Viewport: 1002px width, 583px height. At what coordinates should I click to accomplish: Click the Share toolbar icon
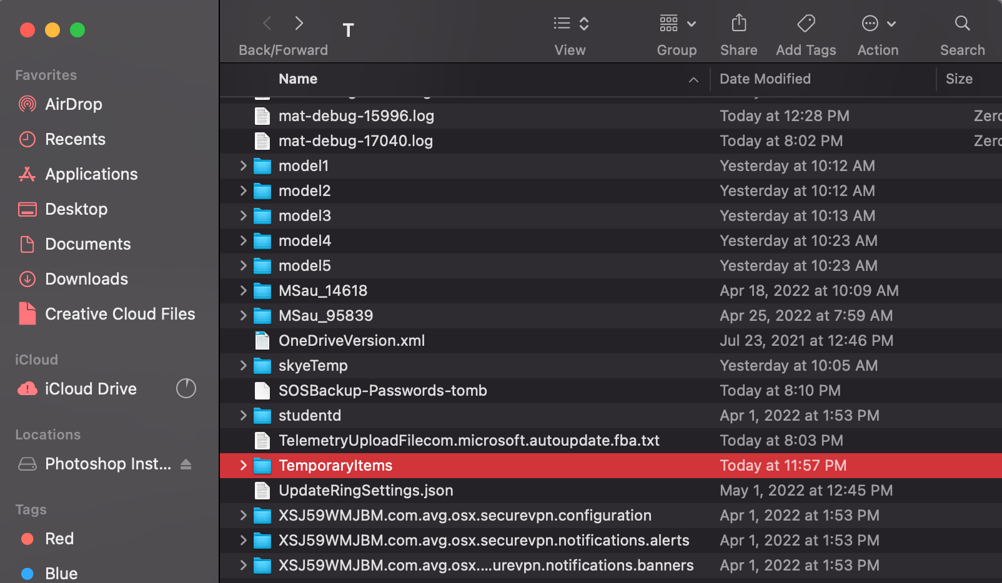(738, 24)
